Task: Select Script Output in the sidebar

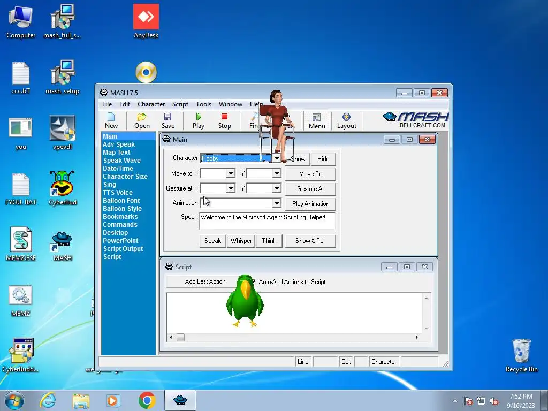Action: (x=123, y=249)
